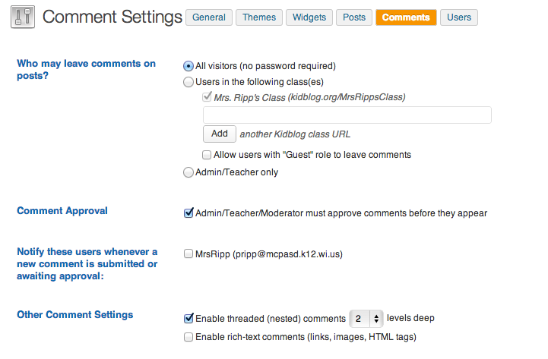Select the Posts tab
548x359 pixels.
click(x=354, y=17)
